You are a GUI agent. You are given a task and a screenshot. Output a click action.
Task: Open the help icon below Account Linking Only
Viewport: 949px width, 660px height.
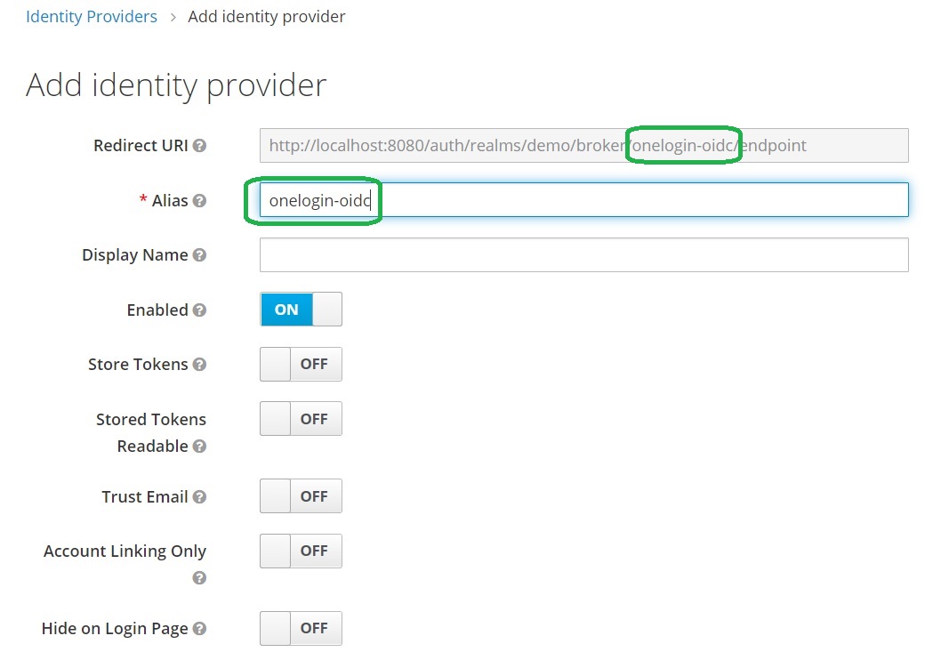pyautogui.click(x=199, y=578)
